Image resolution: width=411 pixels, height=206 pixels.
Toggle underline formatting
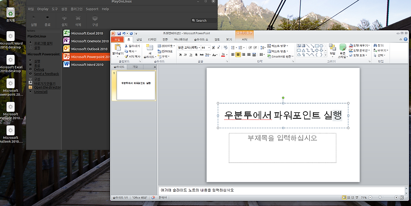click(x=191, y=55)
